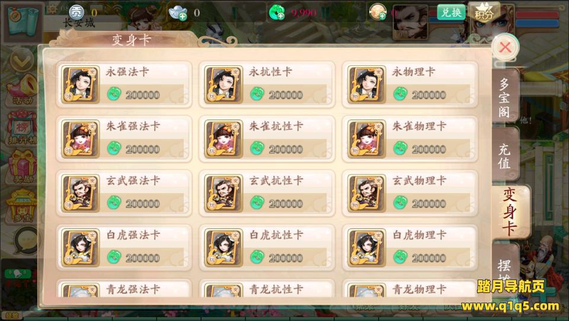The height and width of the screenshot is (321, 569).
Task: Buy 永物理卡 priced at 200000
Action: [x=410, y=85]
